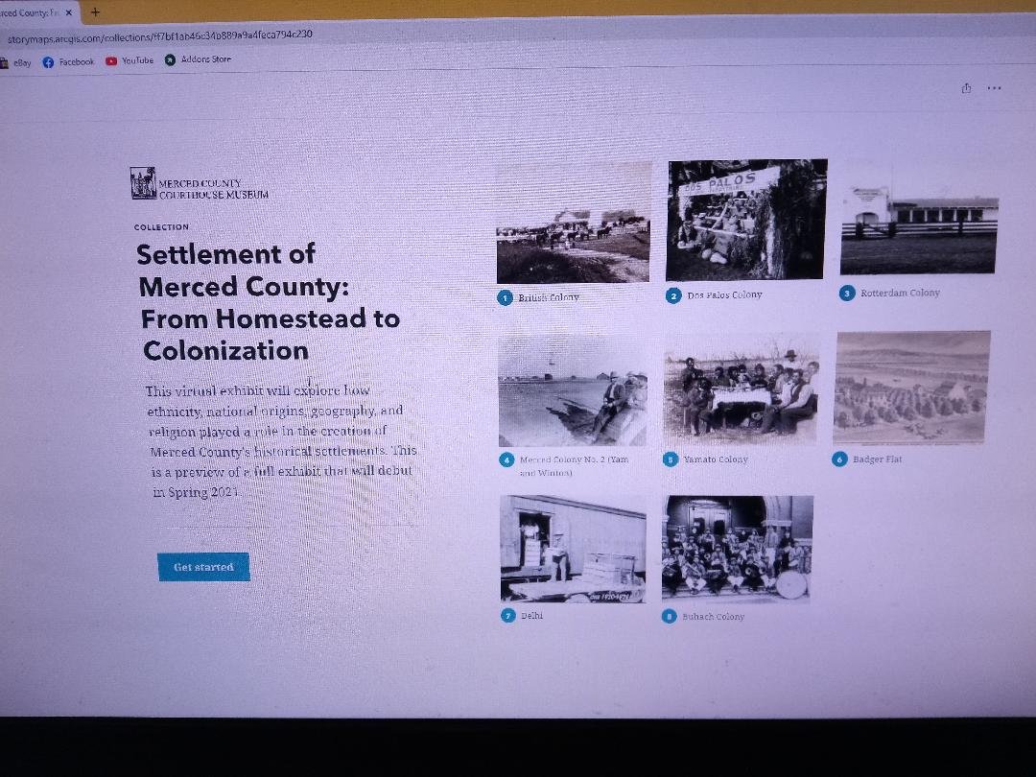Open the ellipsis more-options menu
Screen dimensions: 1036x777
tap(994, 87)
